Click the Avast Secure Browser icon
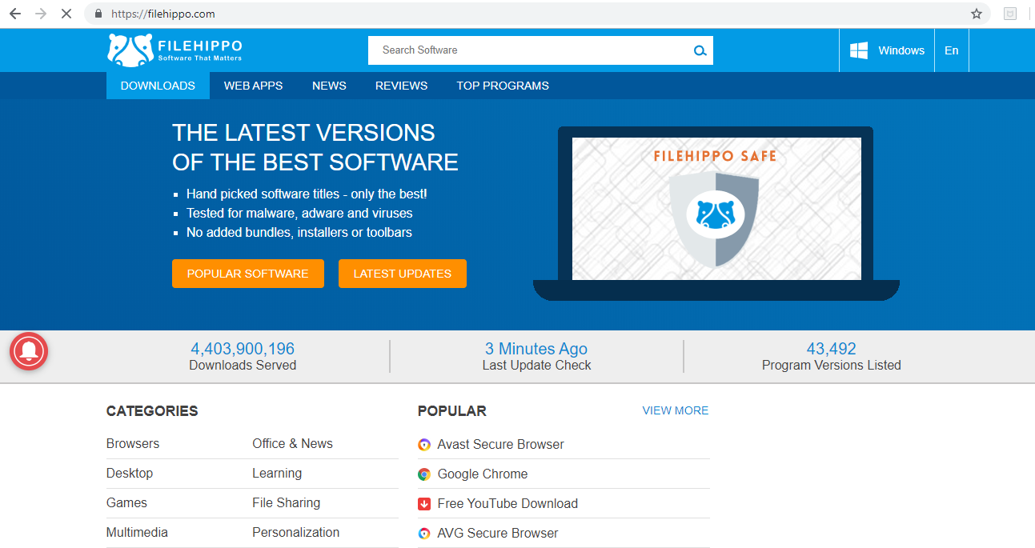The height and width of the screenshot is (548, 1035). coord(424,445)
